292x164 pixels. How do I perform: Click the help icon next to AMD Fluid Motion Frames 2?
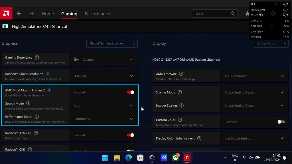[x=49, y=90]
